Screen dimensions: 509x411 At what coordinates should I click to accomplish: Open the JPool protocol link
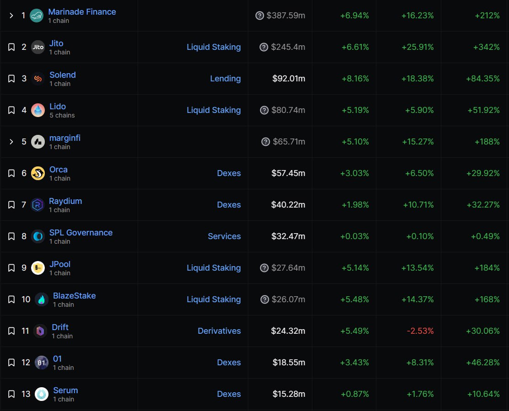(x=60, y=264)
